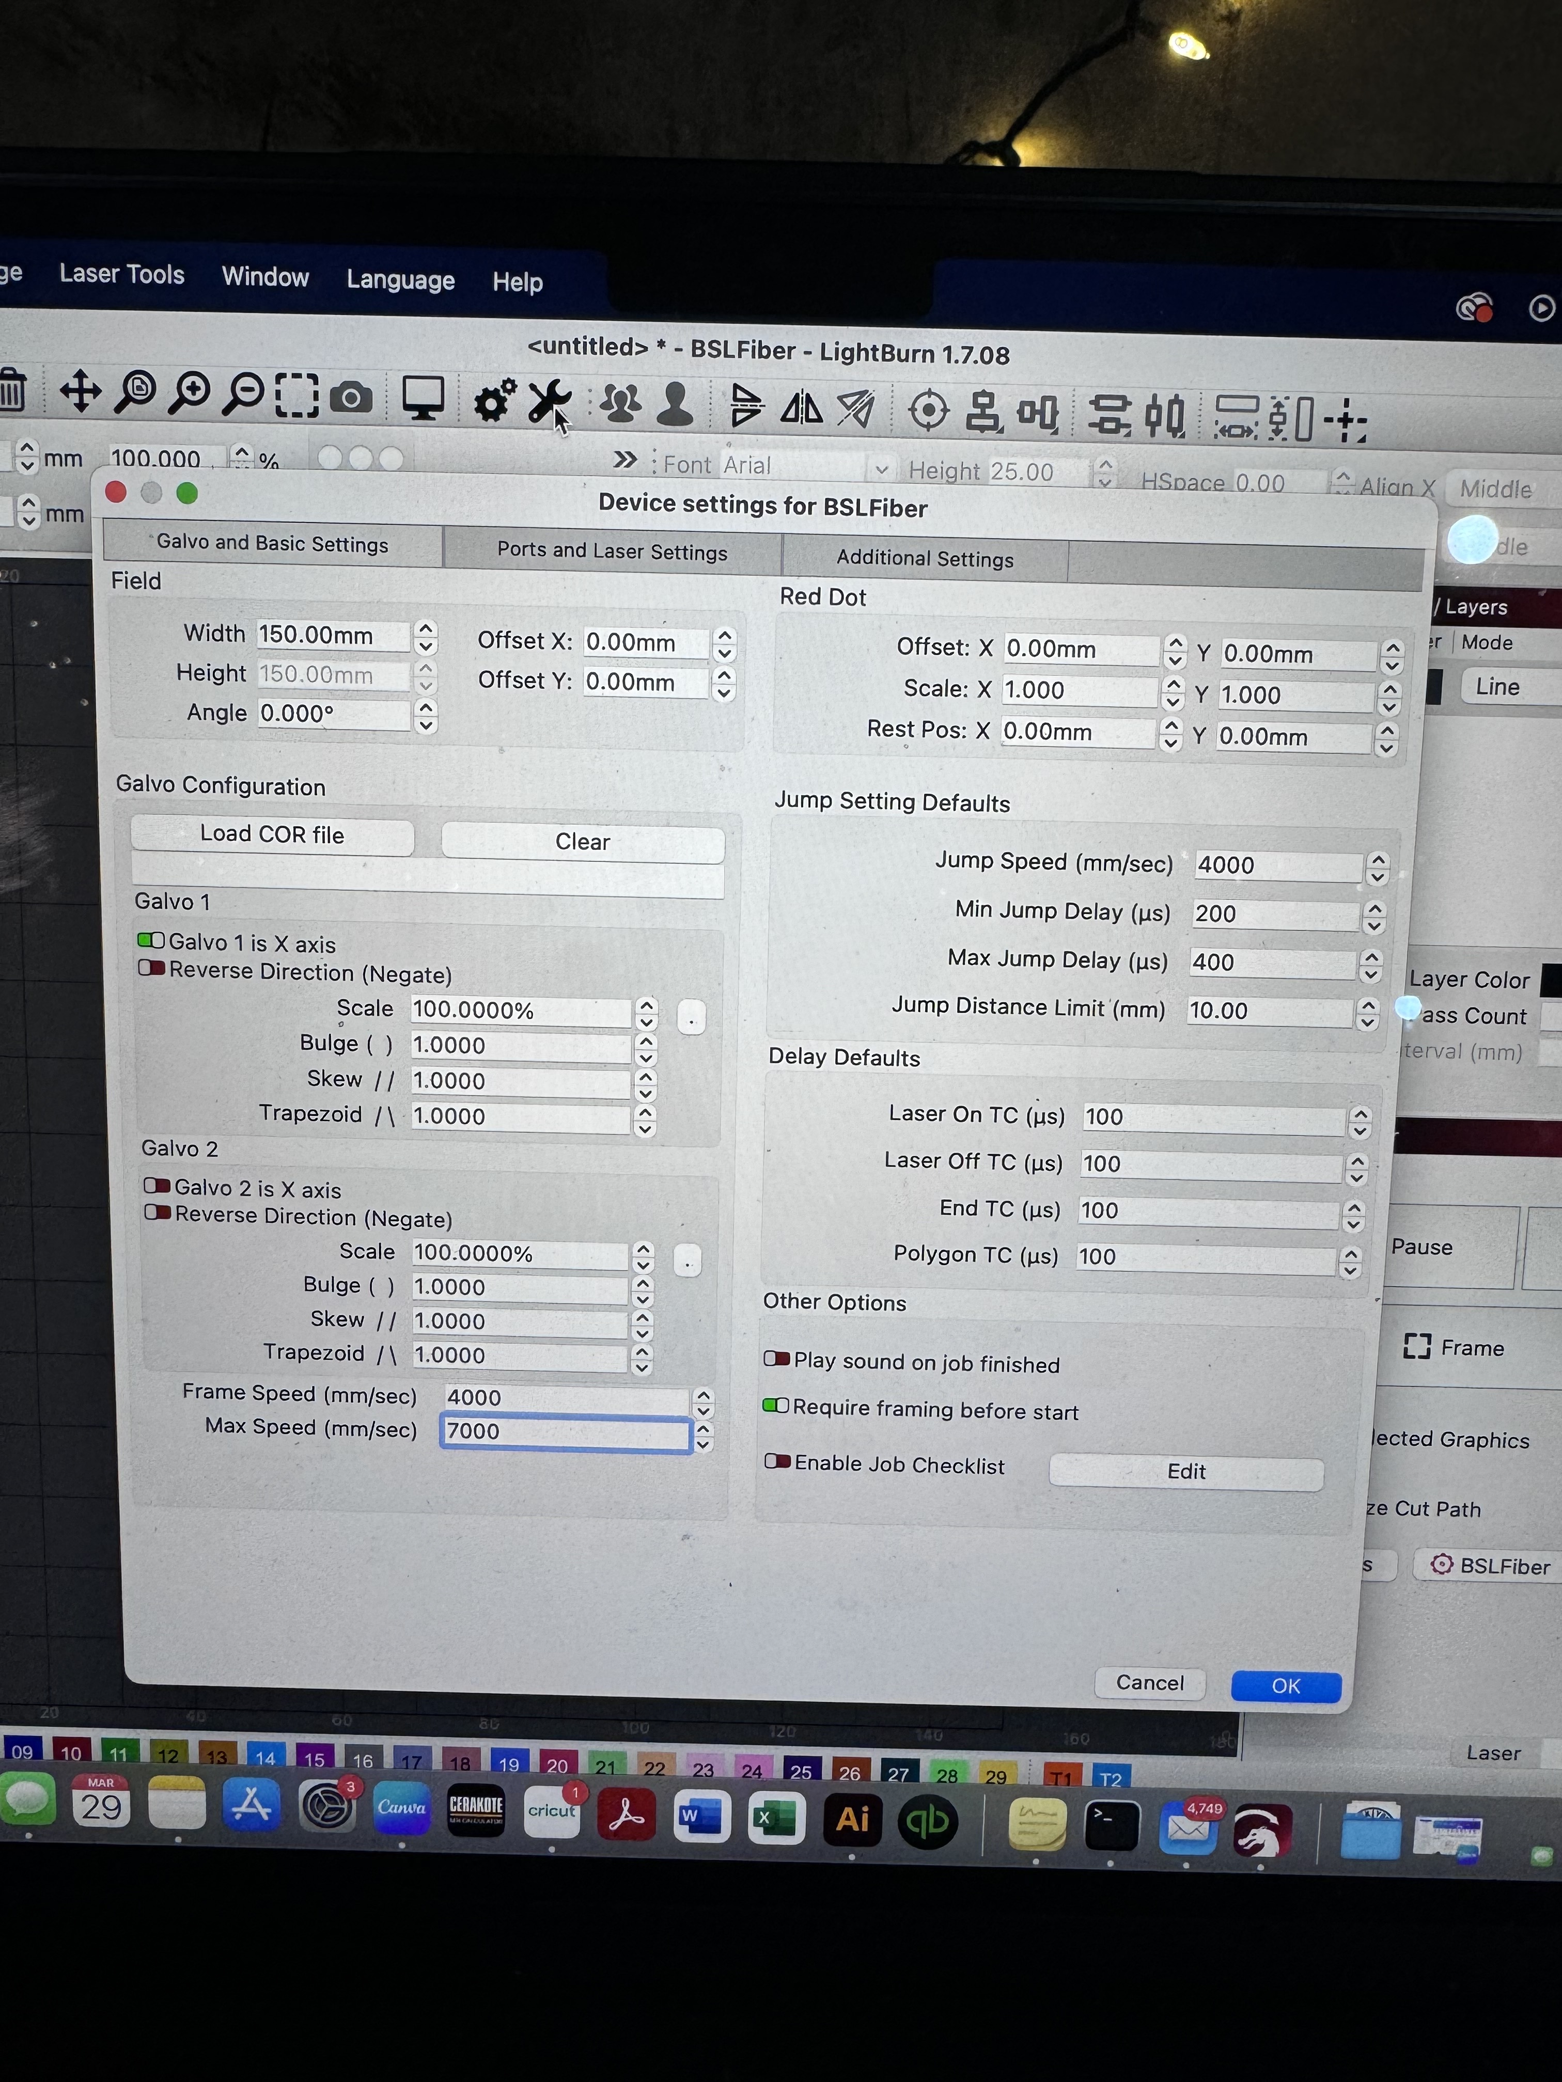1562x2082 pixels.
Task: Open the Help menu
Action: pos(517,282)
